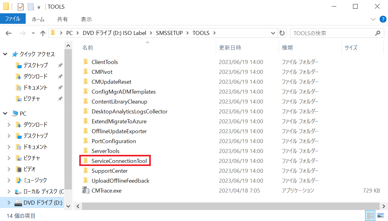Click SMSSETUP in the breadcrumb path
This screenshot has height=221, width=388.
coord(169,33)
